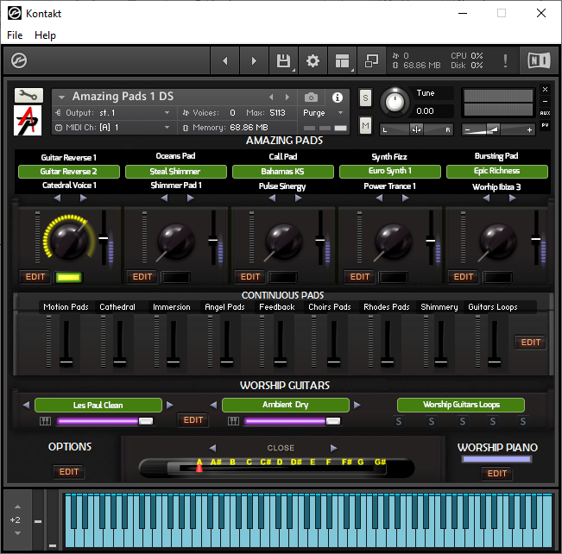This screenshot has width=562, height=554.
Task: Solo the instrument with the S button
Action: (365, 98)
